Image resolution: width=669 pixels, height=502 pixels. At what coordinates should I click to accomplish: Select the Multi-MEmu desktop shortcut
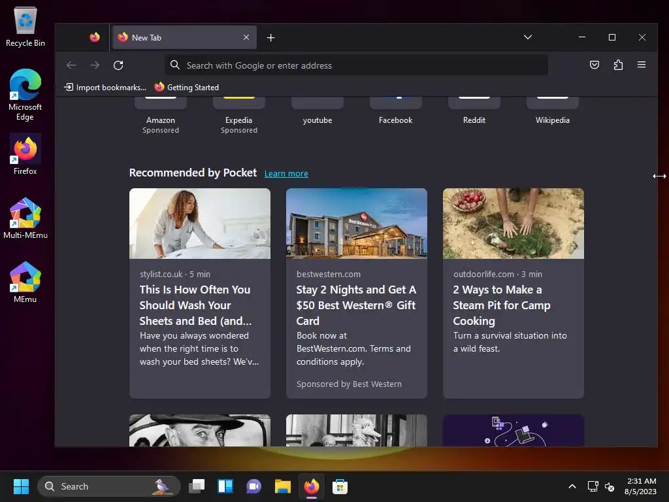tap(25, 218)
